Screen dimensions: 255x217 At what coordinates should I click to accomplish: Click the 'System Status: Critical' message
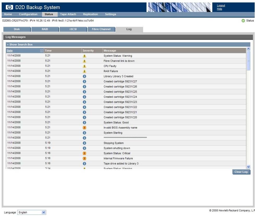(x=117, y=153)
